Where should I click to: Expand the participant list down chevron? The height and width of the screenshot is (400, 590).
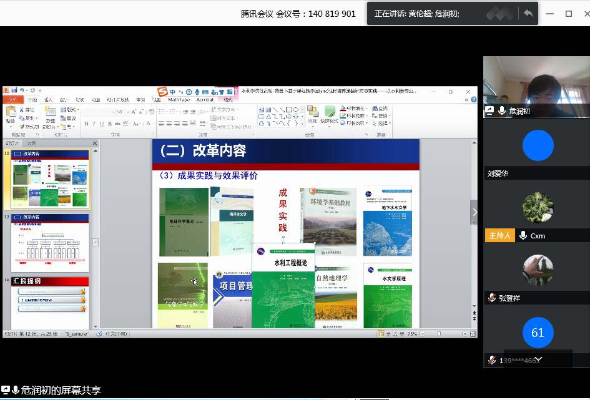[538, 359]
